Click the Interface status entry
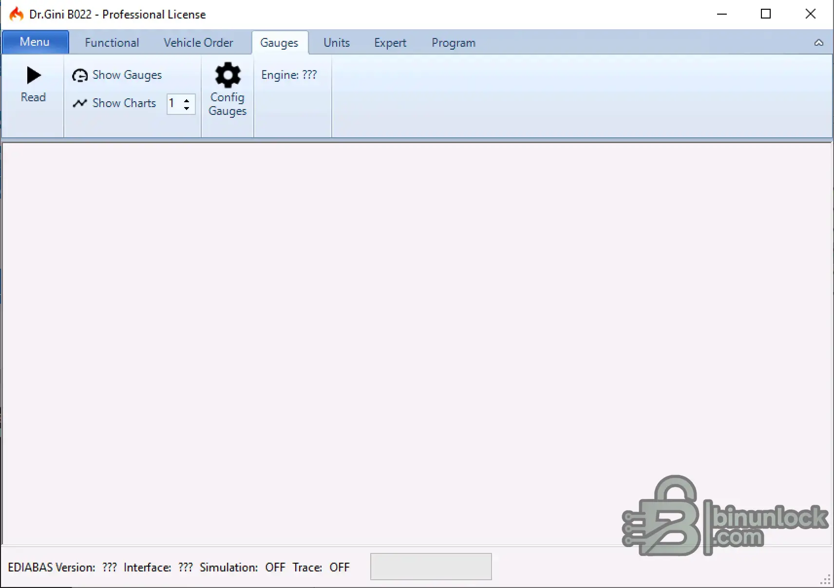The height and width of the screenshot is (588, 834). 158,568
